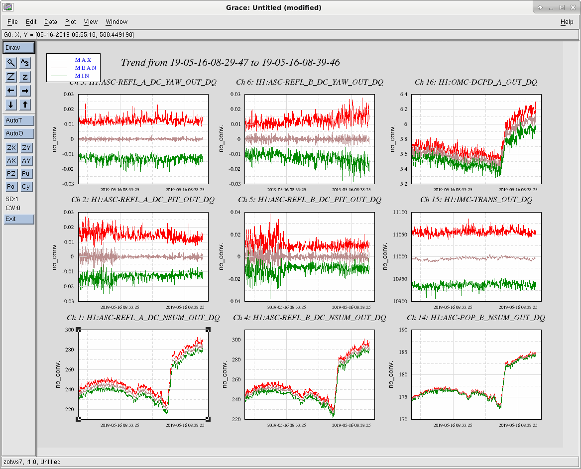
Task: Select the magnifier zoom tool
Action: coord(11,63)
